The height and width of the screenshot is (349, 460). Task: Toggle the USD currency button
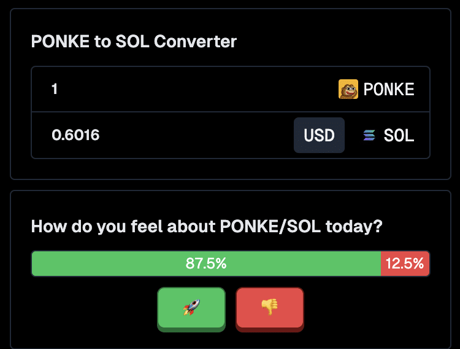319,135
